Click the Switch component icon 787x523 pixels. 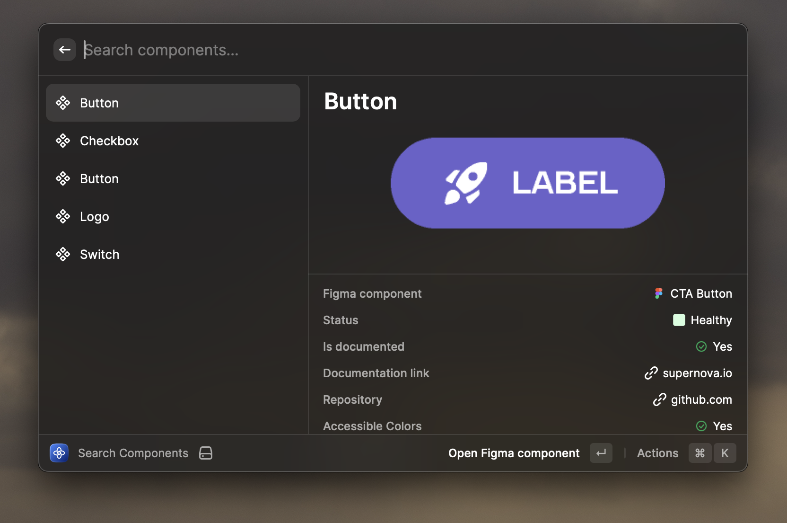(63, 255)
